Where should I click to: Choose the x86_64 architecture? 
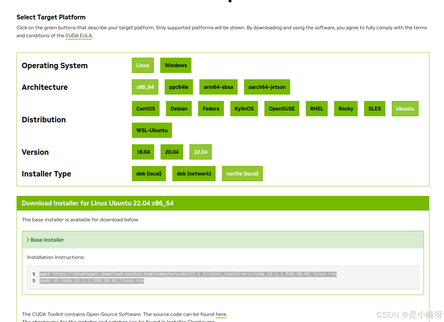[145, 87]
